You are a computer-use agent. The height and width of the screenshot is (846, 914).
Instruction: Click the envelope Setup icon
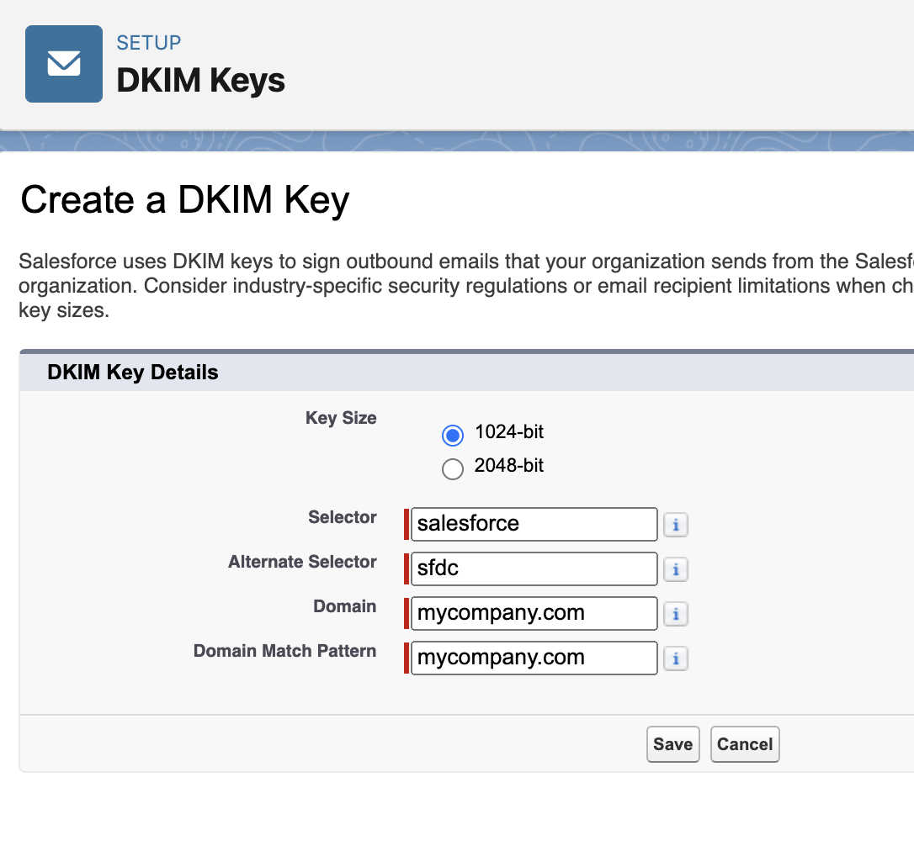[64, 63]
